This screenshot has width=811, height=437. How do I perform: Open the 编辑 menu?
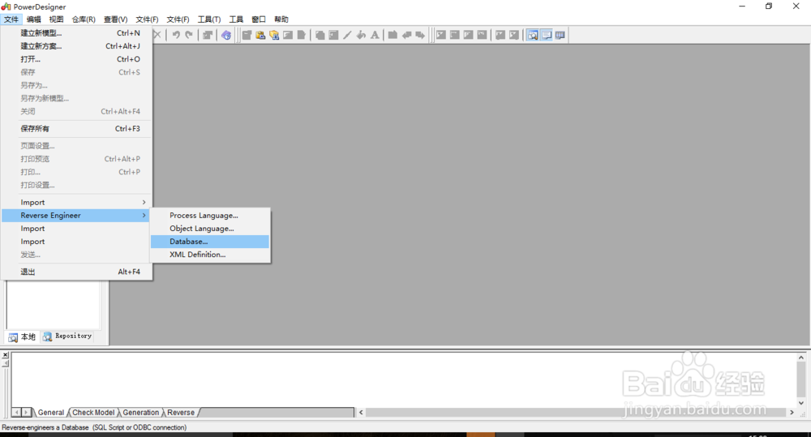tap(33, 19)
